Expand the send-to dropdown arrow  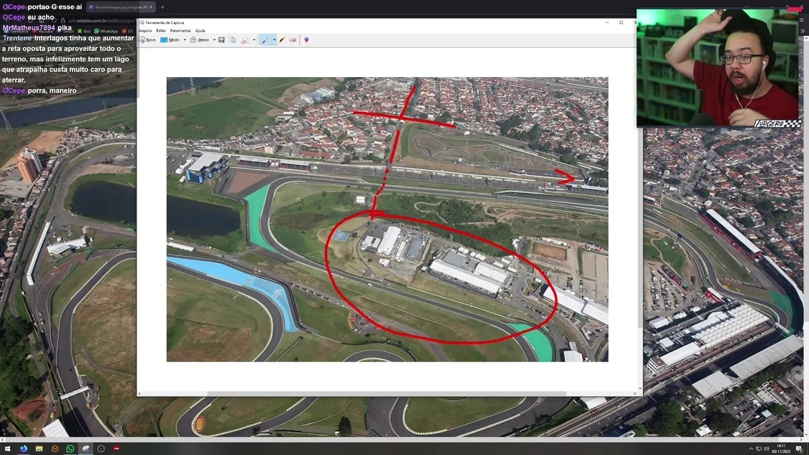click(254, 40)
